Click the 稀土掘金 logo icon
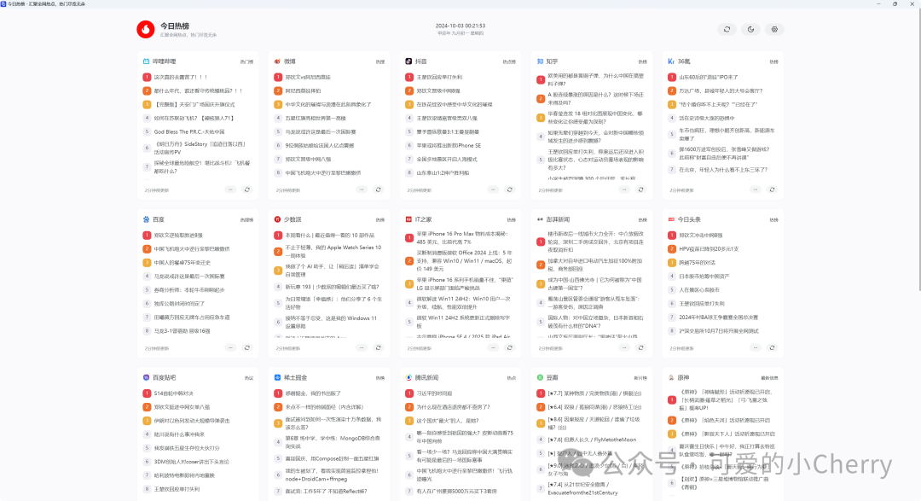 pos(277,377)
